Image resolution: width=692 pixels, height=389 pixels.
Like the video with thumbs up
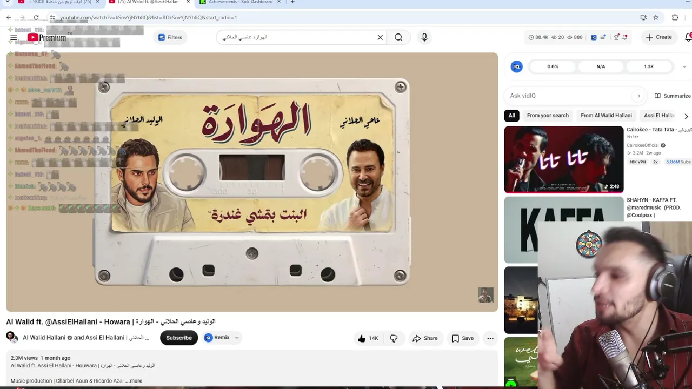click(x=368, y=338)
